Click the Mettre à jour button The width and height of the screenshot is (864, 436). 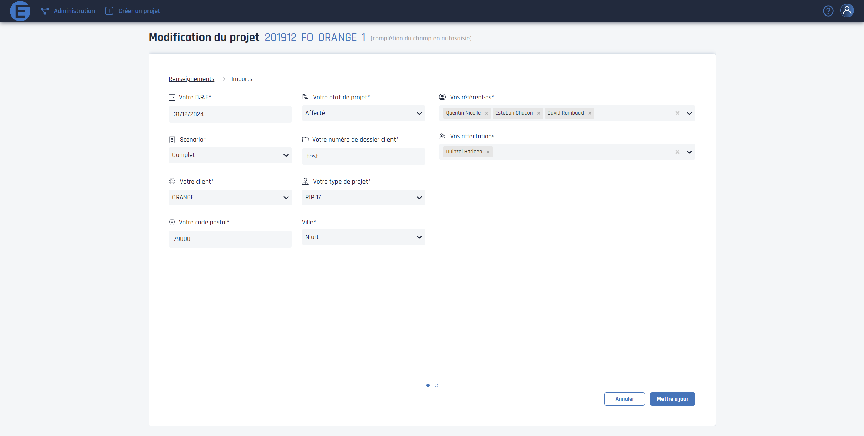coord(672,399)
